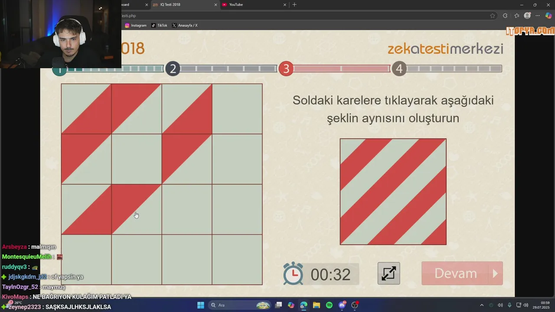The width and height of the screenshot is (555, 312).
Task: Click the Devam button's arrow
Action: click(x=495, y=273)
